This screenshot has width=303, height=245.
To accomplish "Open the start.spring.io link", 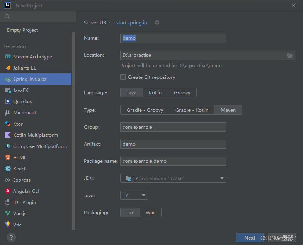I will click(131, 22).
